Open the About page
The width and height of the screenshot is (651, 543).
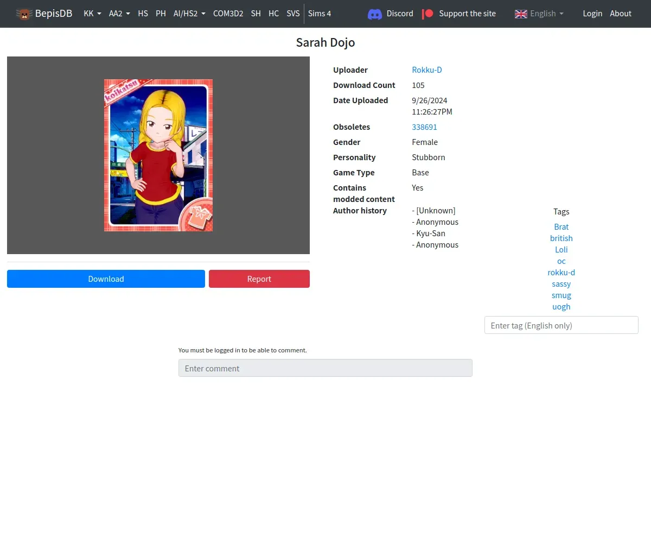(x=621, y=14)
